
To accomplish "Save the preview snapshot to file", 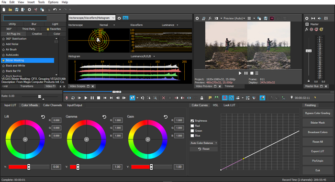I will click(265, 18).
